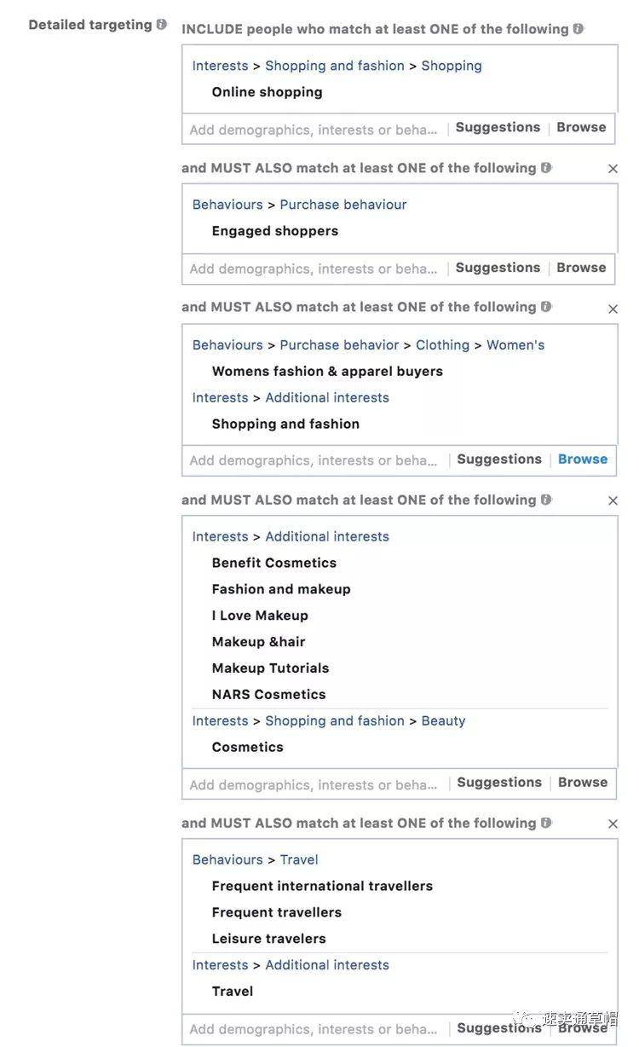Click the highlighted Browse in Womens fashion group
The image size is (639, 1047).
(583, 459)
